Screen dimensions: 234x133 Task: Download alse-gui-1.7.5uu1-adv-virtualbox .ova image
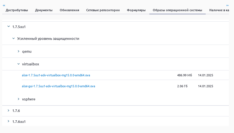click(58, 86)
